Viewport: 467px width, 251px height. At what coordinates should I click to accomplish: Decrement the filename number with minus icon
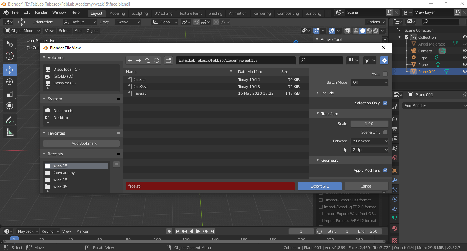(x=289, y=186)
